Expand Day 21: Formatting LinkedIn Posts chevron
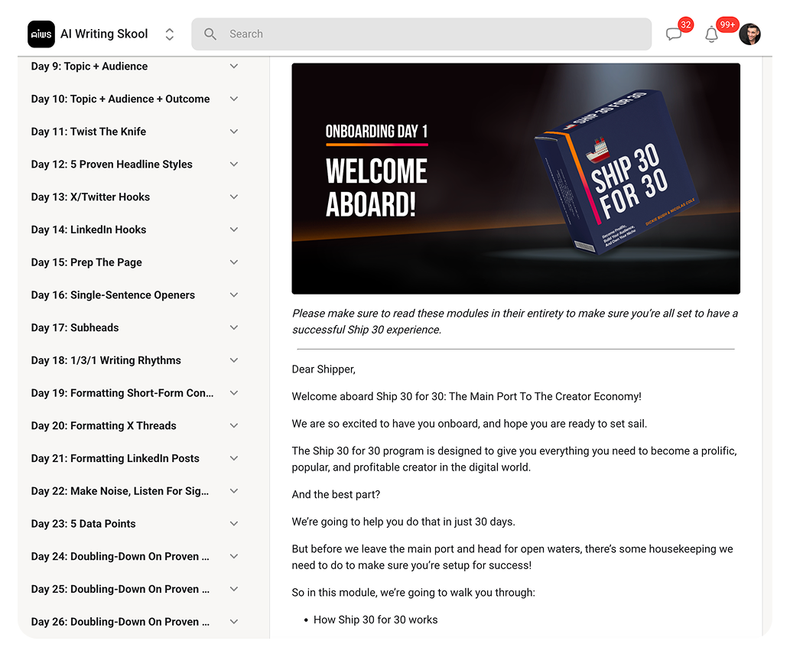790x654 pixels. pyautogui.click(x=234, y=458)
